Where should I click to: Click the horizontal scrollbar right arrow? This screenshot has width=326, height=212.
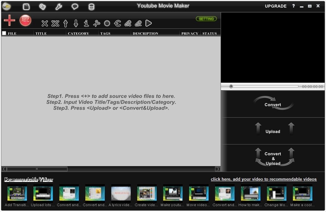[x=217, y=169]
